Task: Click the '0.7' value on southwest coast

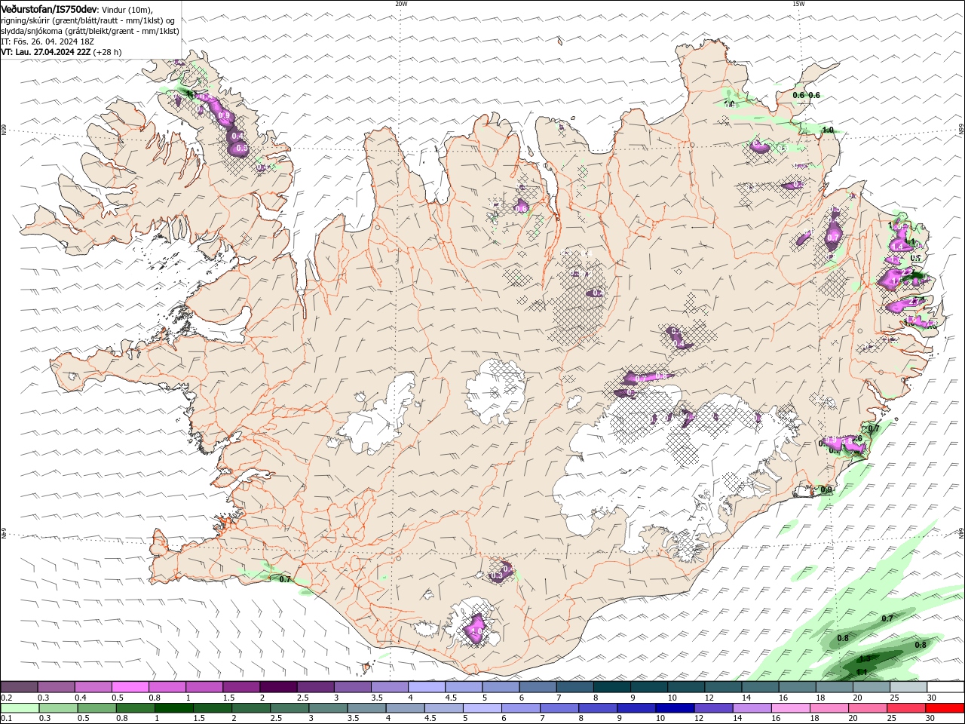Action: click(x=285, y=579)
